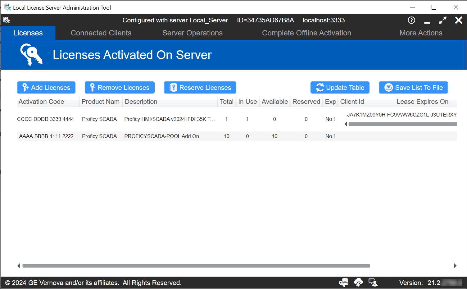Open the help question mark icon
The image size is (467, 289).
click(x=411, y=20)
